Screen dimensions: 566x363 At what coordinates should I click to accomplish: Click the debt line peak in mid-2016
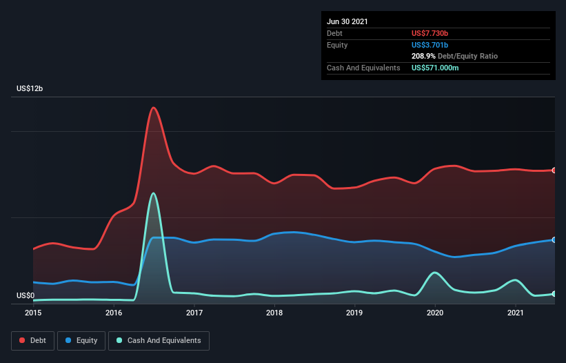pos(154,108)
